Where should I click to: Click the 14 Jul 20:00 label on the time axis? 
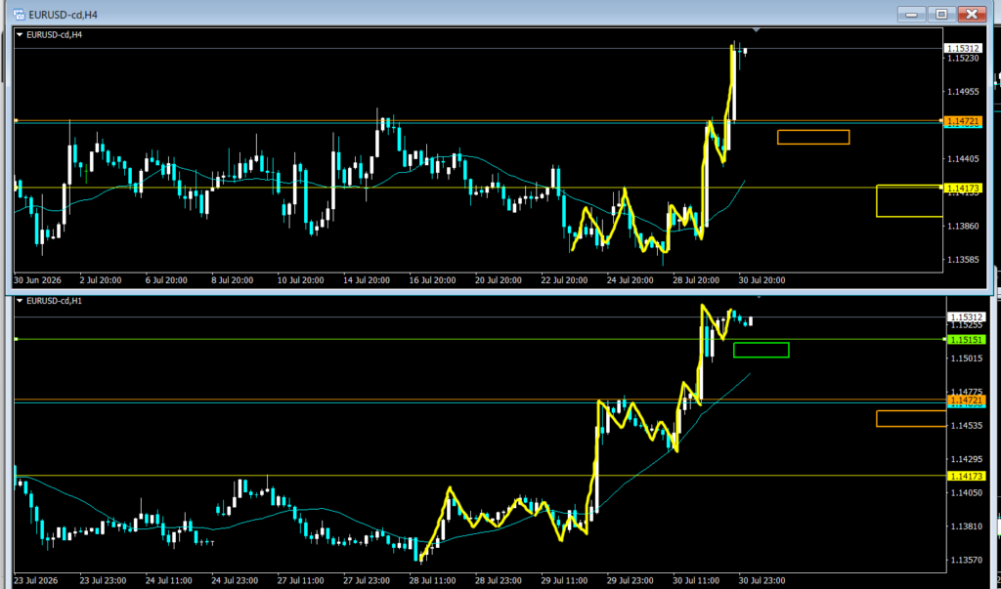(366, 280)
